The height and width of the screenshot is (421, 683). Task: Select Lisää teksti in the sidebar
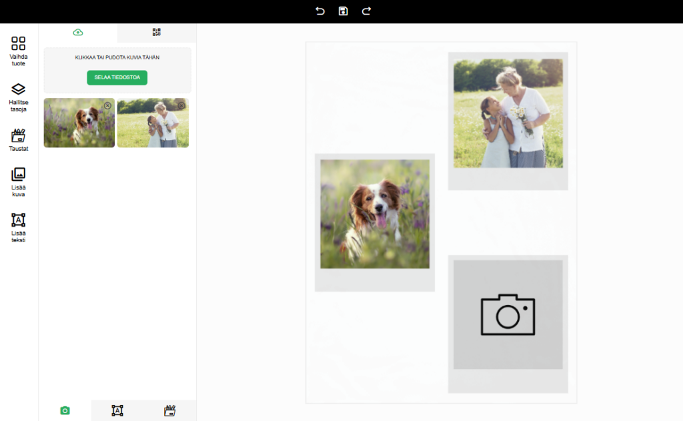(19, 228)
